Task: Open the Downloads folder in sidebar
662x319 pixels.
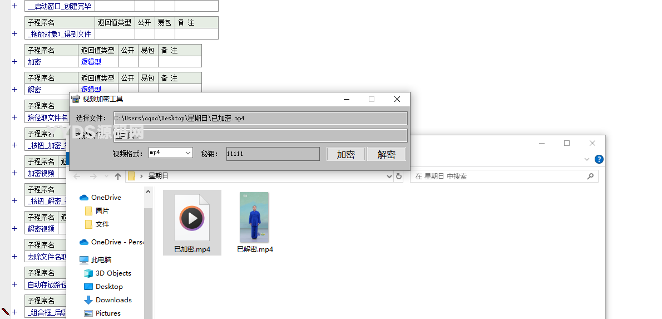Action: (x=113, y=300)
